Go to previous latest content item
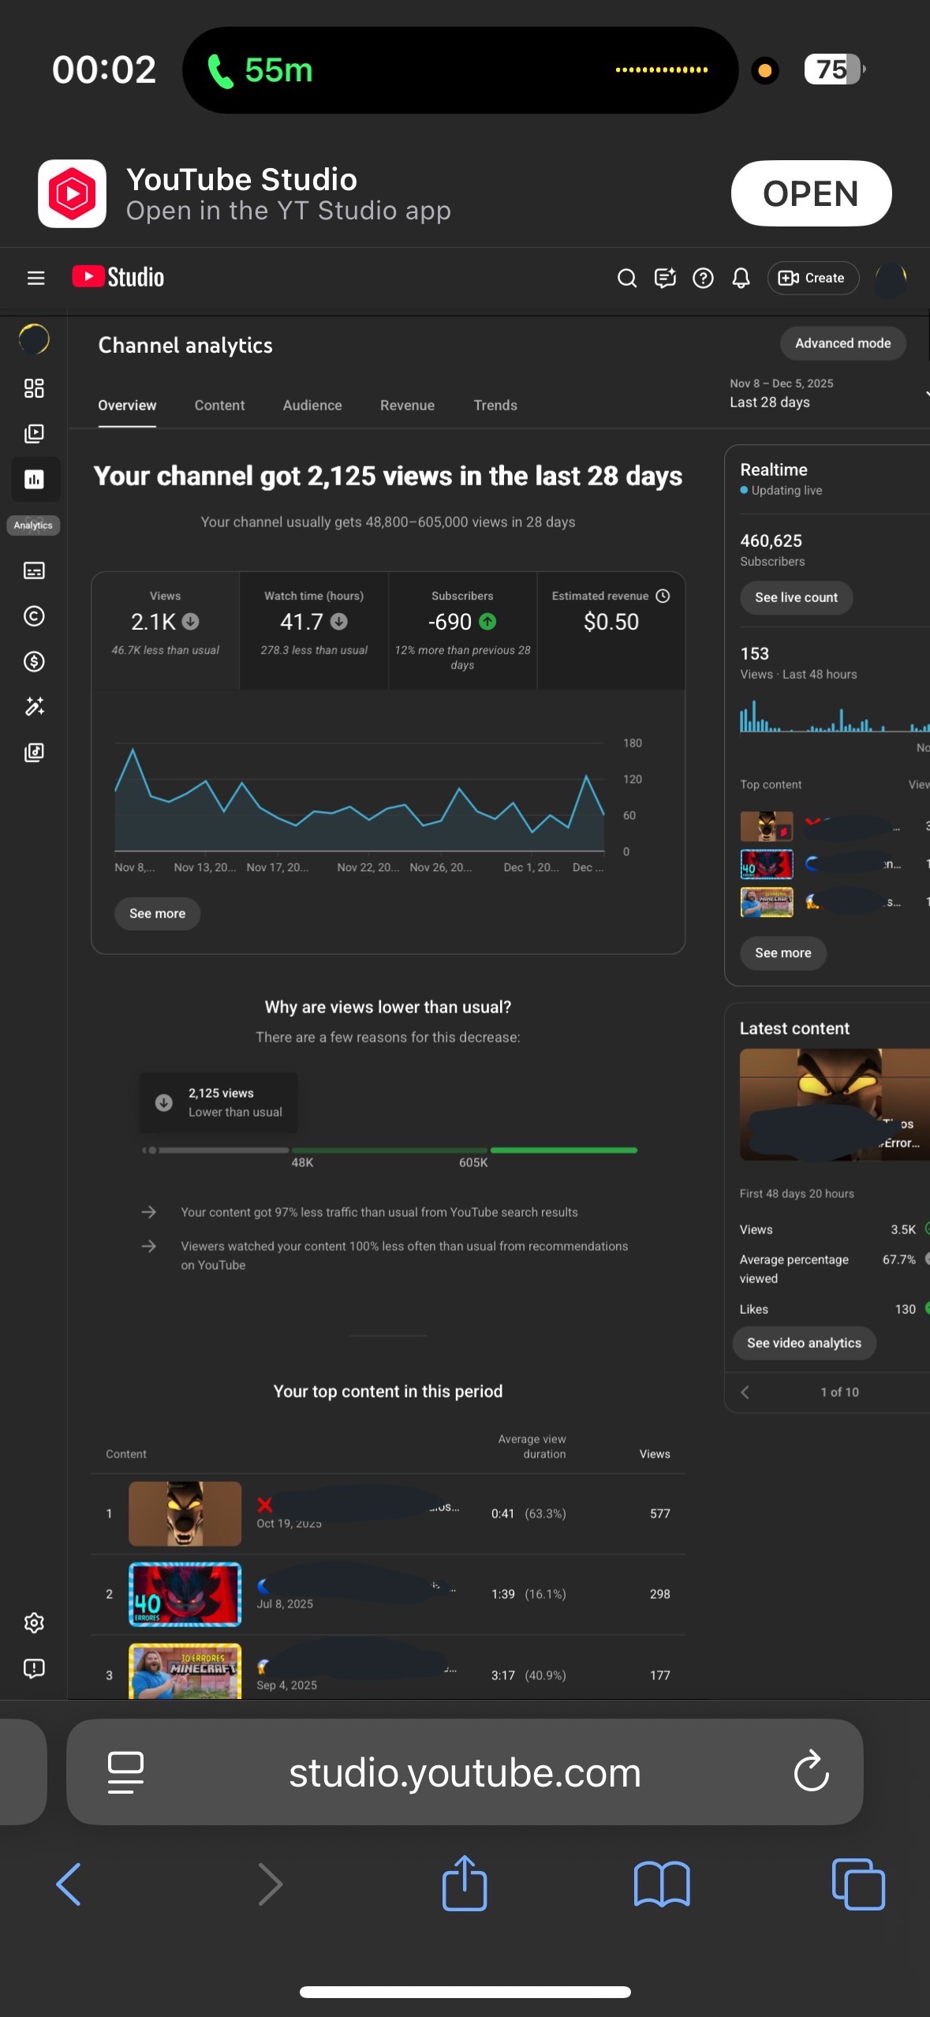Viewport: 930px width, 2017px height. point(745,1393)
